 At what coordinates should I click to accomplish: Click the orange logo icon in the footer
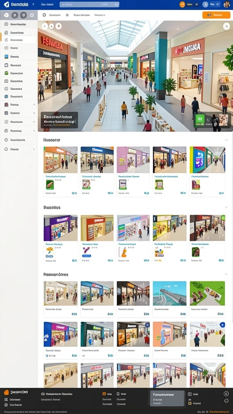click(6, 392)
